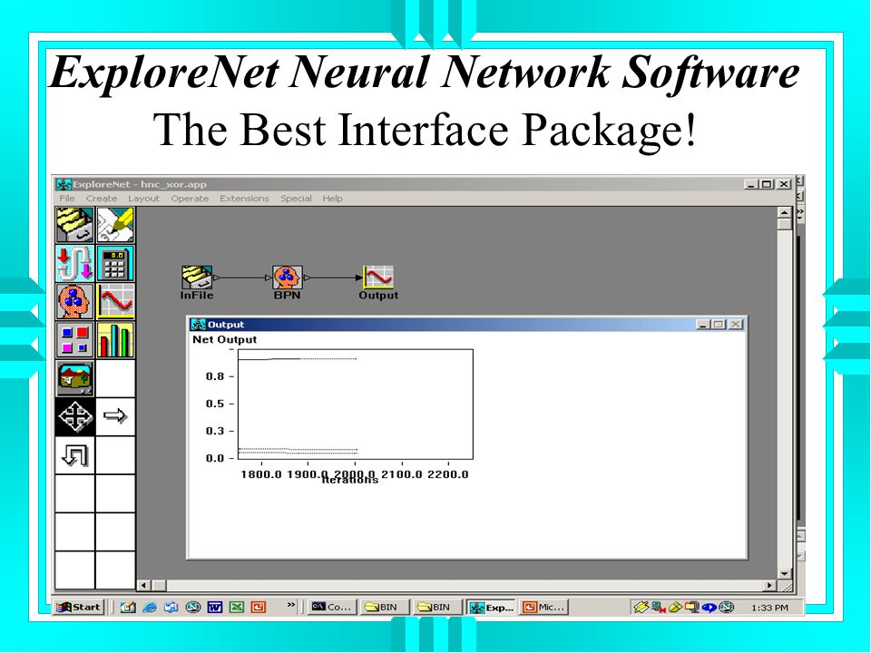
Task: Click the main window vertical scrollbar down arrow
Action: click(x=784, y=573)
